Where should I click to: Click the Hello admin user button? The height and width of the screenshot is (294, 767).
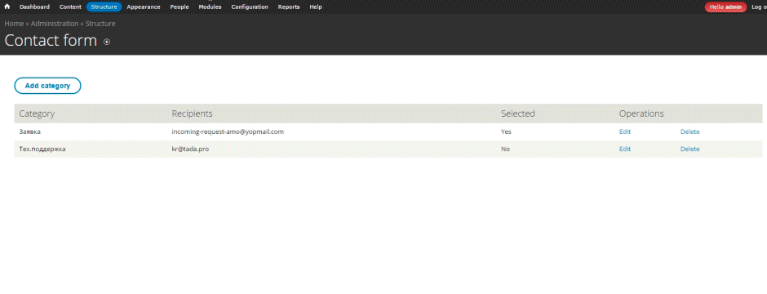tap(725, 7)
